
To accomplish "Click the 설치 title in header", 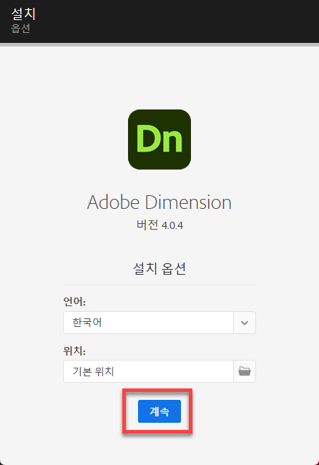I will tap(24, 14).
